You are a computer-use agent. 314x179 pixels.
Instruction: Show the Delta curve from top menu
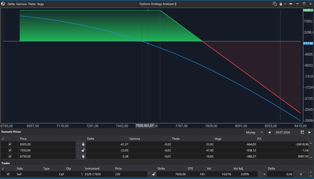[11, 4]
